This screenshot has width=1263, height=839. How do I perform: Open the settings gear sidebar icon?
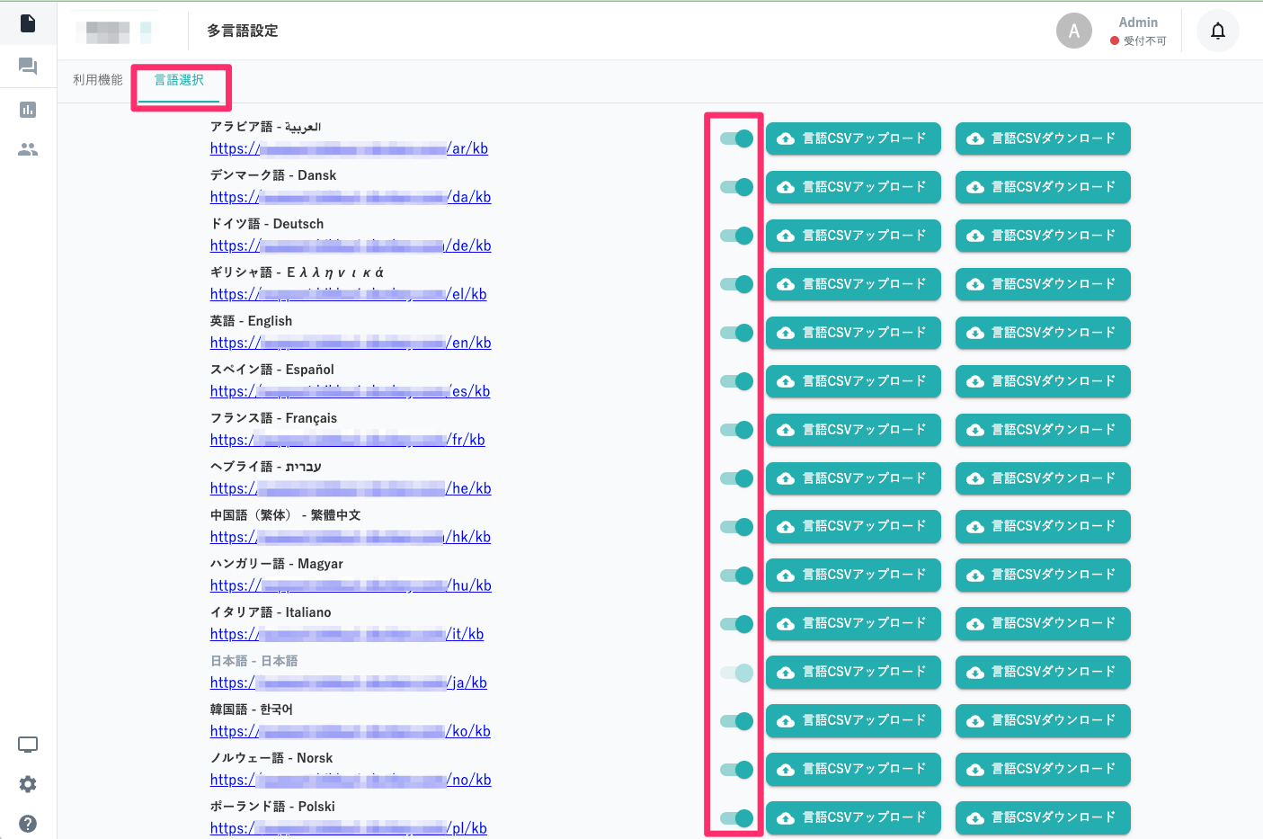[x=28, y=784]
